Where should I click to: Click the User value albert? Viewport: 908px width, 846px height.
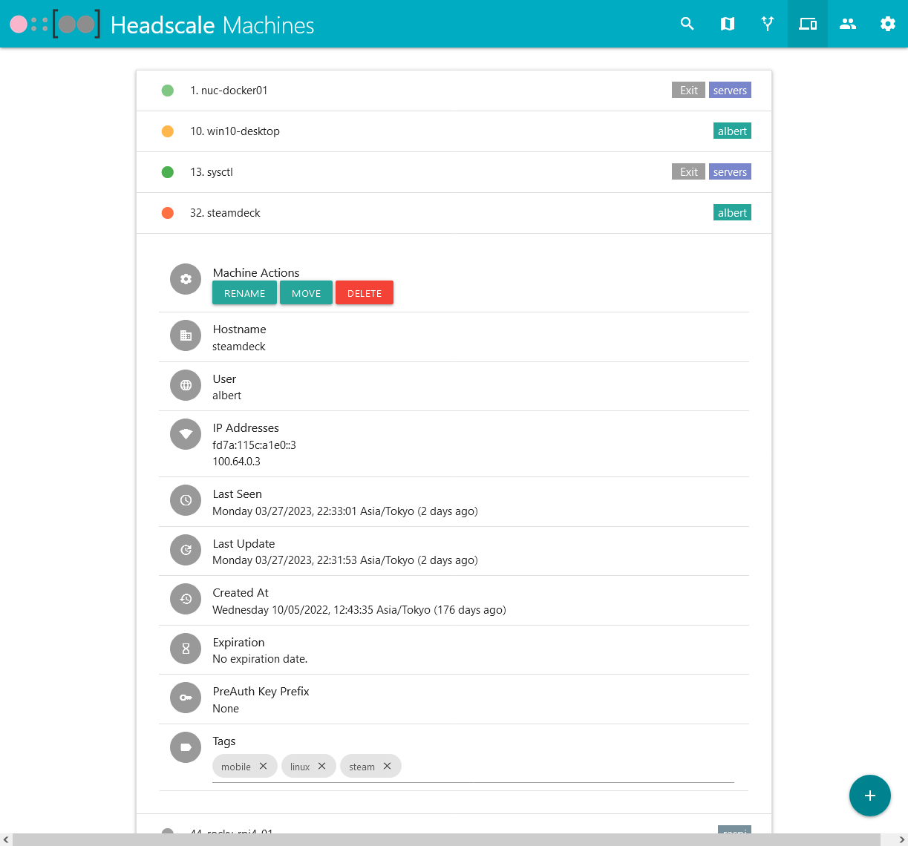pos(226,396)
